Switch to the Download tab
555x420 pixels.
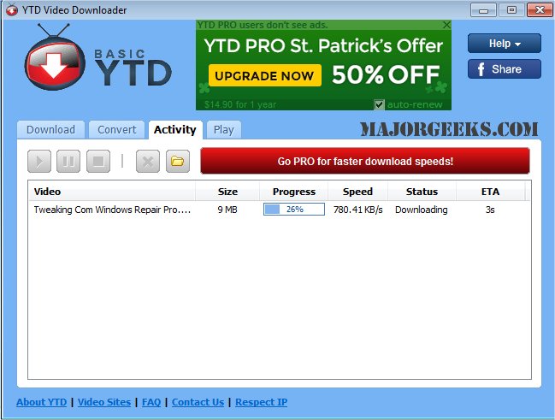click(x=50, y=130)
